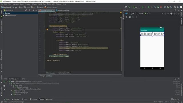
Task: Open the Profiler gauge icon in toolbar
Action: [155, 7]
